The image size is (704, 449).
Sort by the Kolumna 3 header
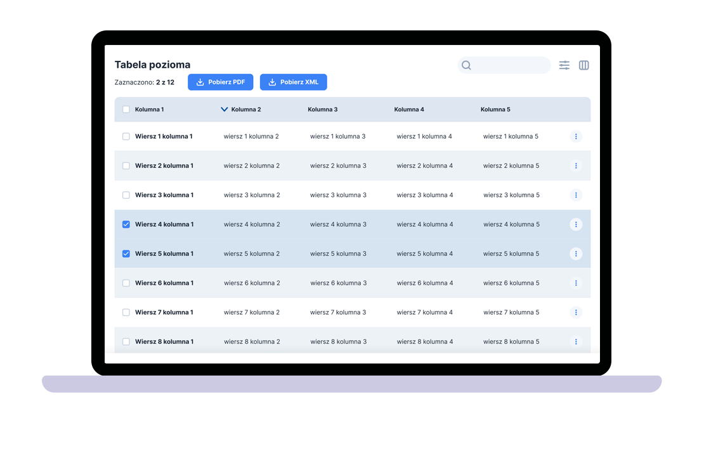click(x=323, y=110)
